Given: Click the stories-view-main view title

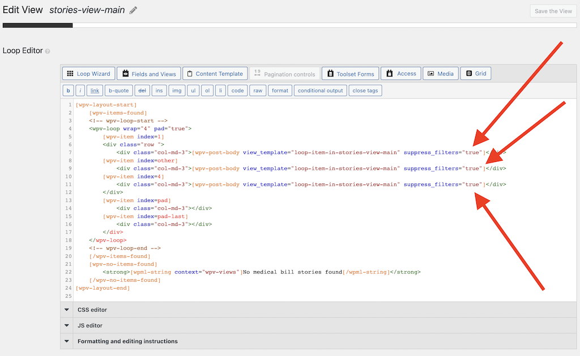Looking at the screenshot, I should coord(87,10).
